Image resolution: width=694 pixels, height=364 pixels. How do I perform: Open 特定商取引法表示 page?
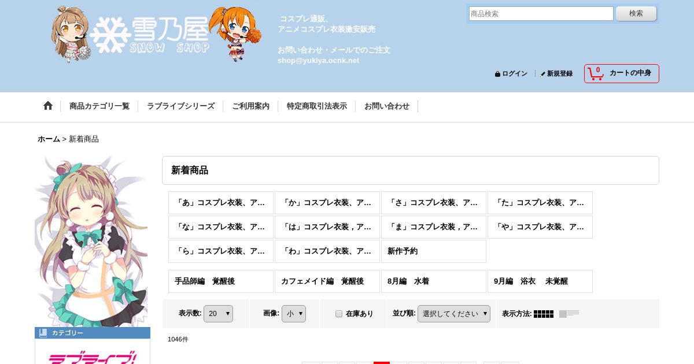tap(317, 106)
